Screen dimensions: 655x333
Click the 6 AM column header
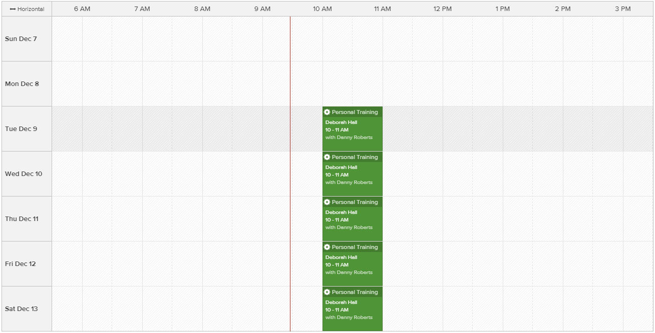point(83,8)
